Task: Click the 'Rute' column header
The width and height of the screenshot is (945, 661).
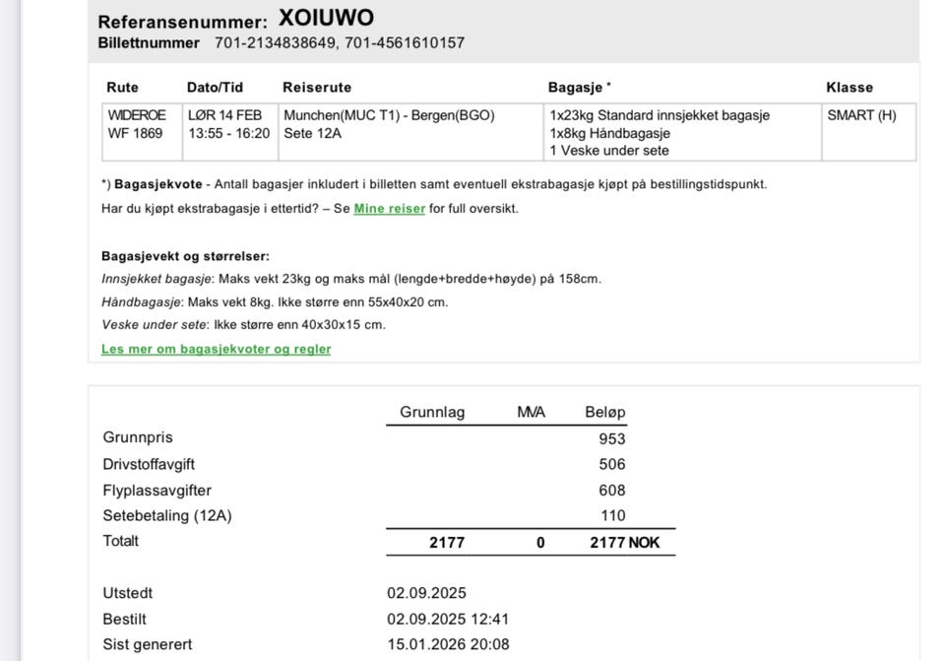Action: click(122, 88)
